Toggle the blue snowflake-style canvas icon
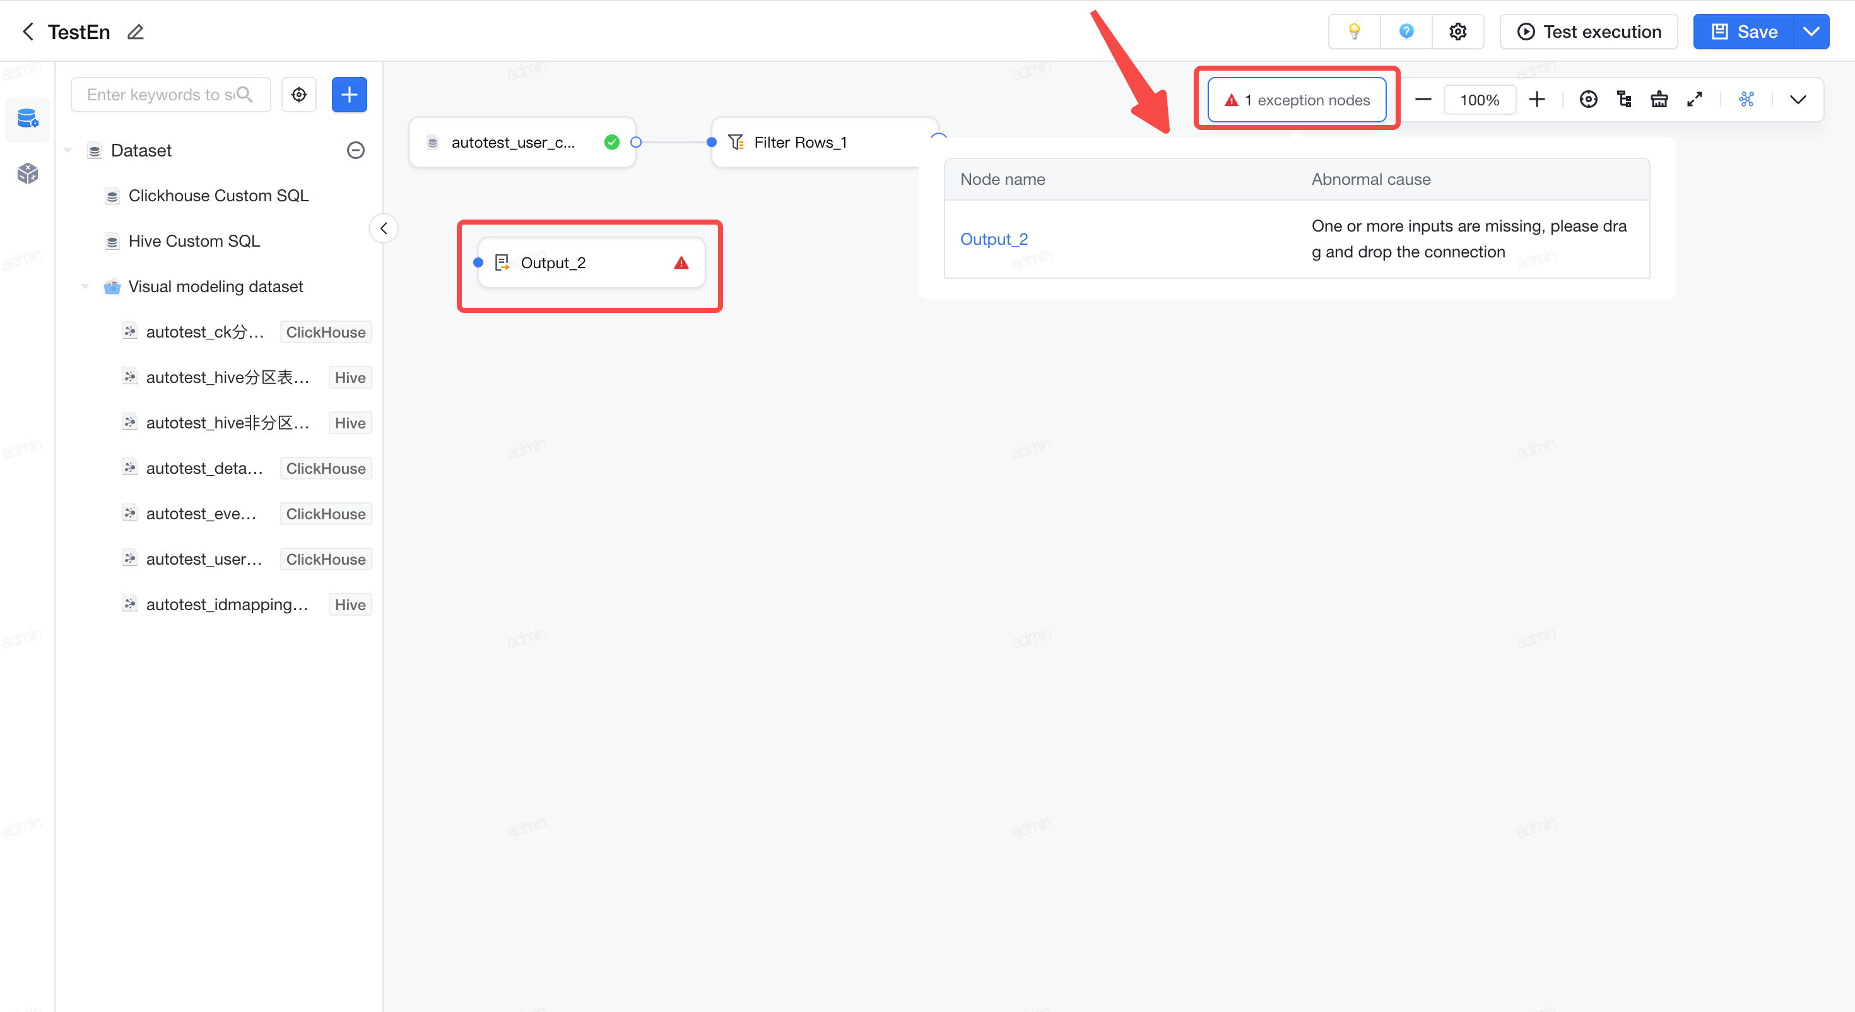 (x=1746, y=100)
